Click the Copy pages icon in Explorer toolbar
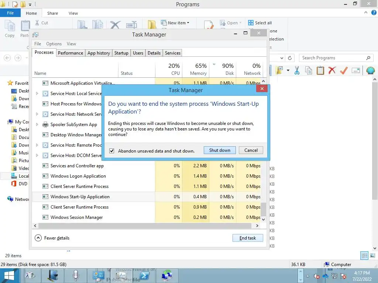Viewport: 378px width, 283px height. 309,70
